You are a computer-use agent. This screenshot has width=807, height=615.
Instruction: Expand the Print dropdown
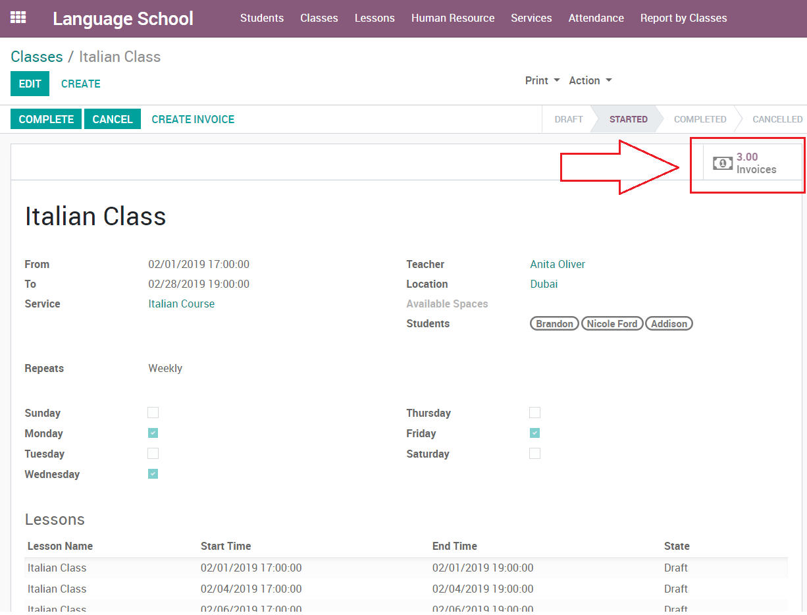pyautogui.click(x=542, y=80)
